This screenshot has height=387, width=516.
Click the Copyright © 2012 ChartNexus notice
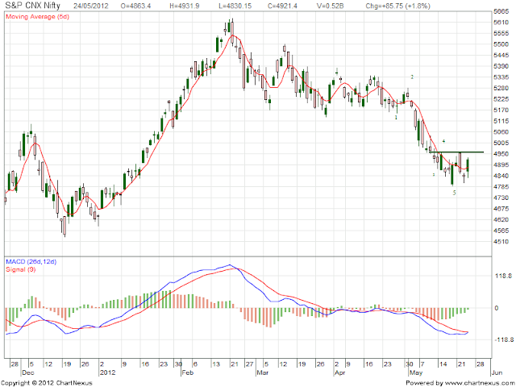click(47, 383)
